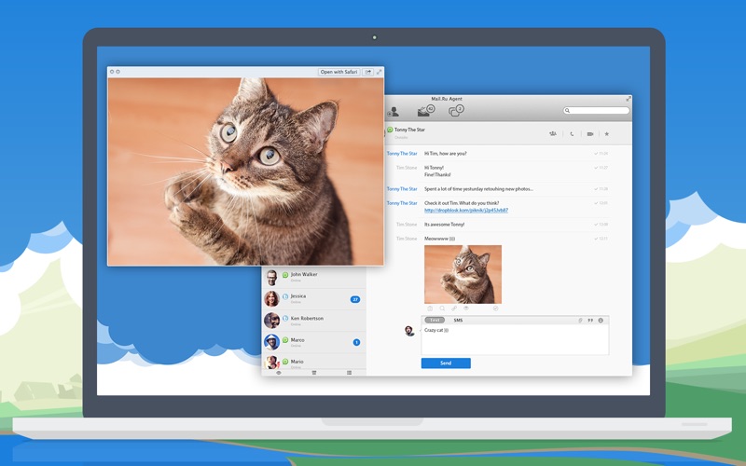Screen dimensions: 746x466
Task: Click the add people to chat icon
Action: [x=553, y=134]
